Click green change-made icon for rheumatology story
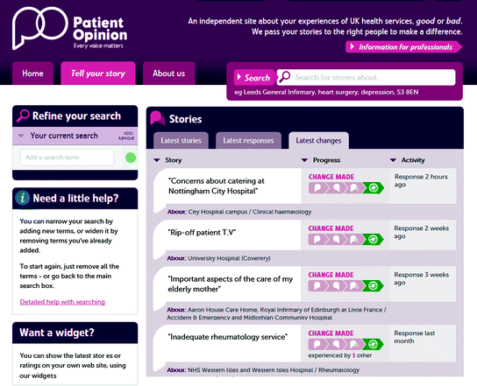The height and width of the screenshot is (386, 477). tap(373, 344)
